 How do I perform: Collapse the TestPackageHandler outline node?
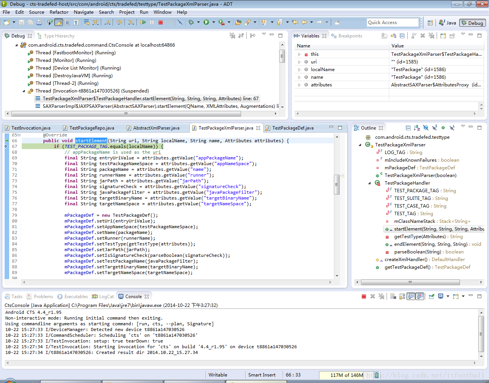[x=369, y=183]
